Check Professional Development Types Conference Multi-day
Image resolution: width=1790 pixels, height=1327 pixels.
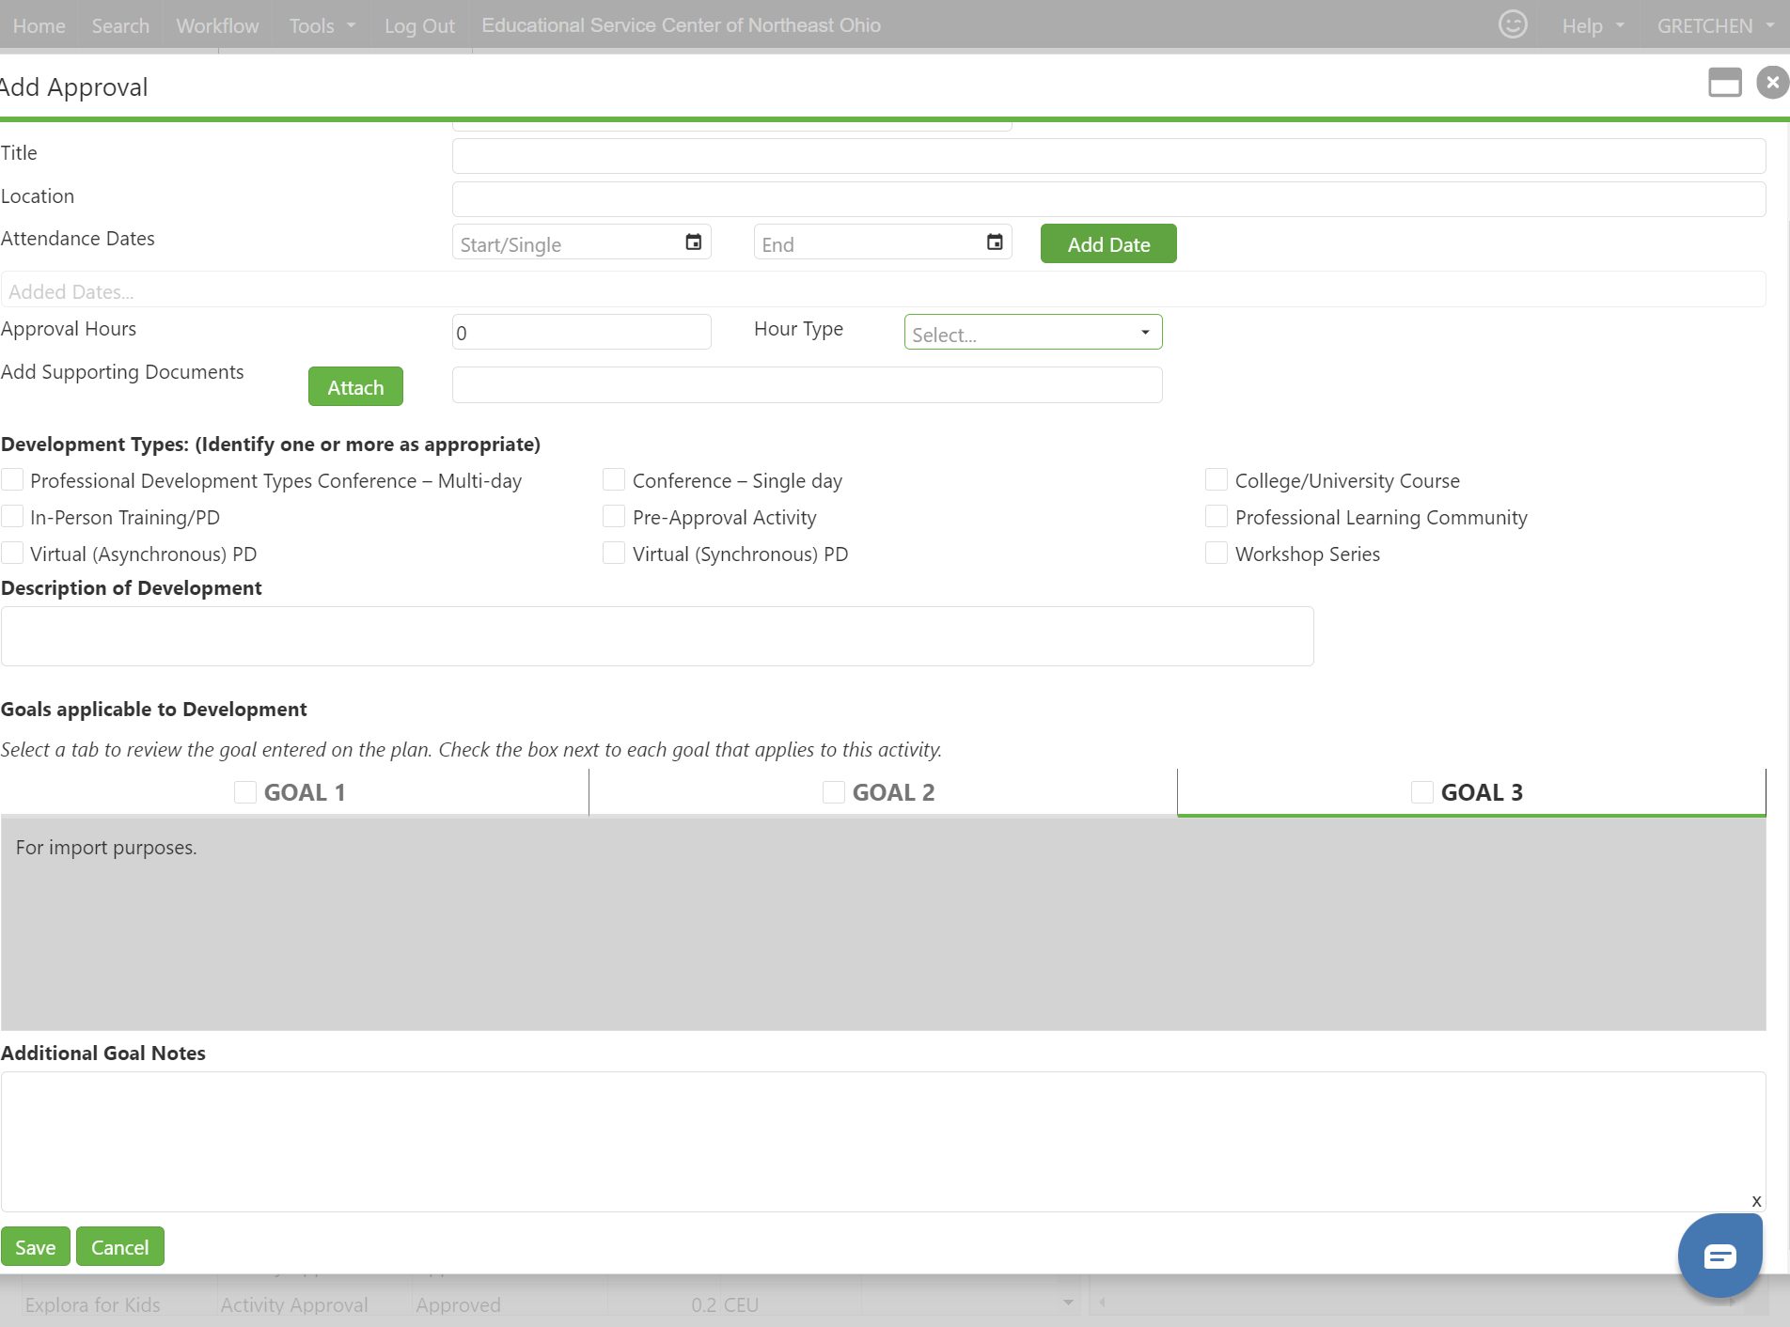click(x=12, y=480)
